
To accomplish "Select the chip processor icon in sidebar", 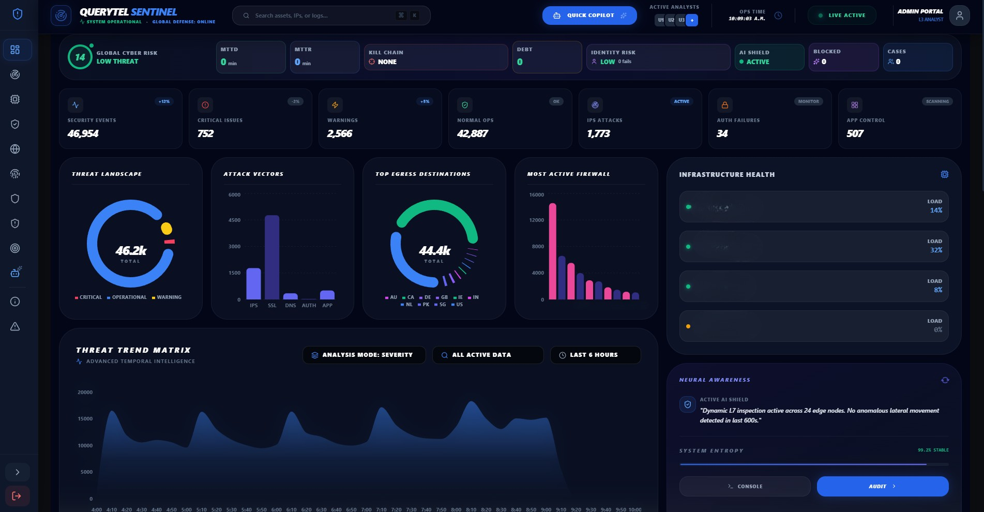I will click(15, 99).
